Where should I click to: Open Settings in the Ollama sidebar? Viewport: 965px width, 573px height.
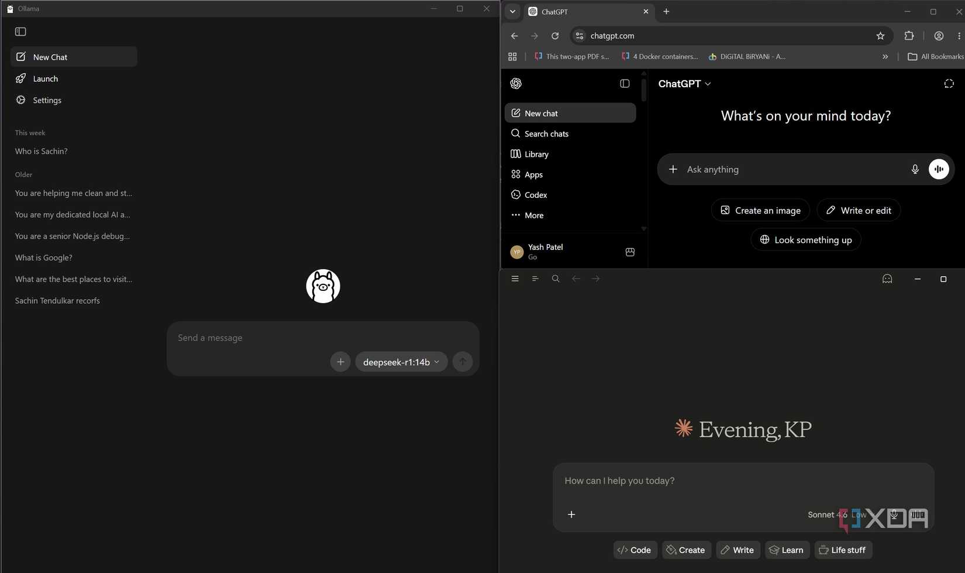pos(74,100)
